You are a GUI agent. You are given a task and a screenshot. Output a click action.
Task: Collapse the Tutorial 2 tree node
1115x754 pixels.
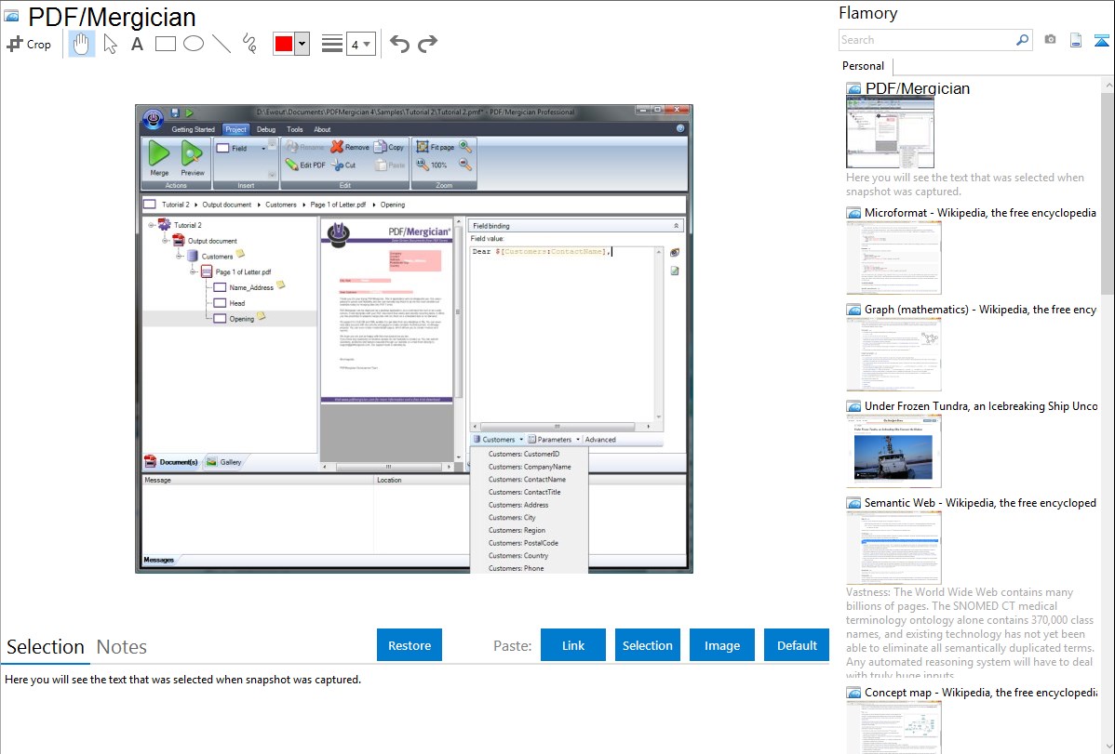click(151, 225)
